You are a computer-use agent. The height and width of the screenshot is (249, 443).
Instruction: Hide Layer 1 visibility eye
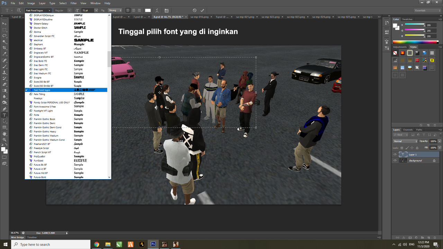[395, 155]
